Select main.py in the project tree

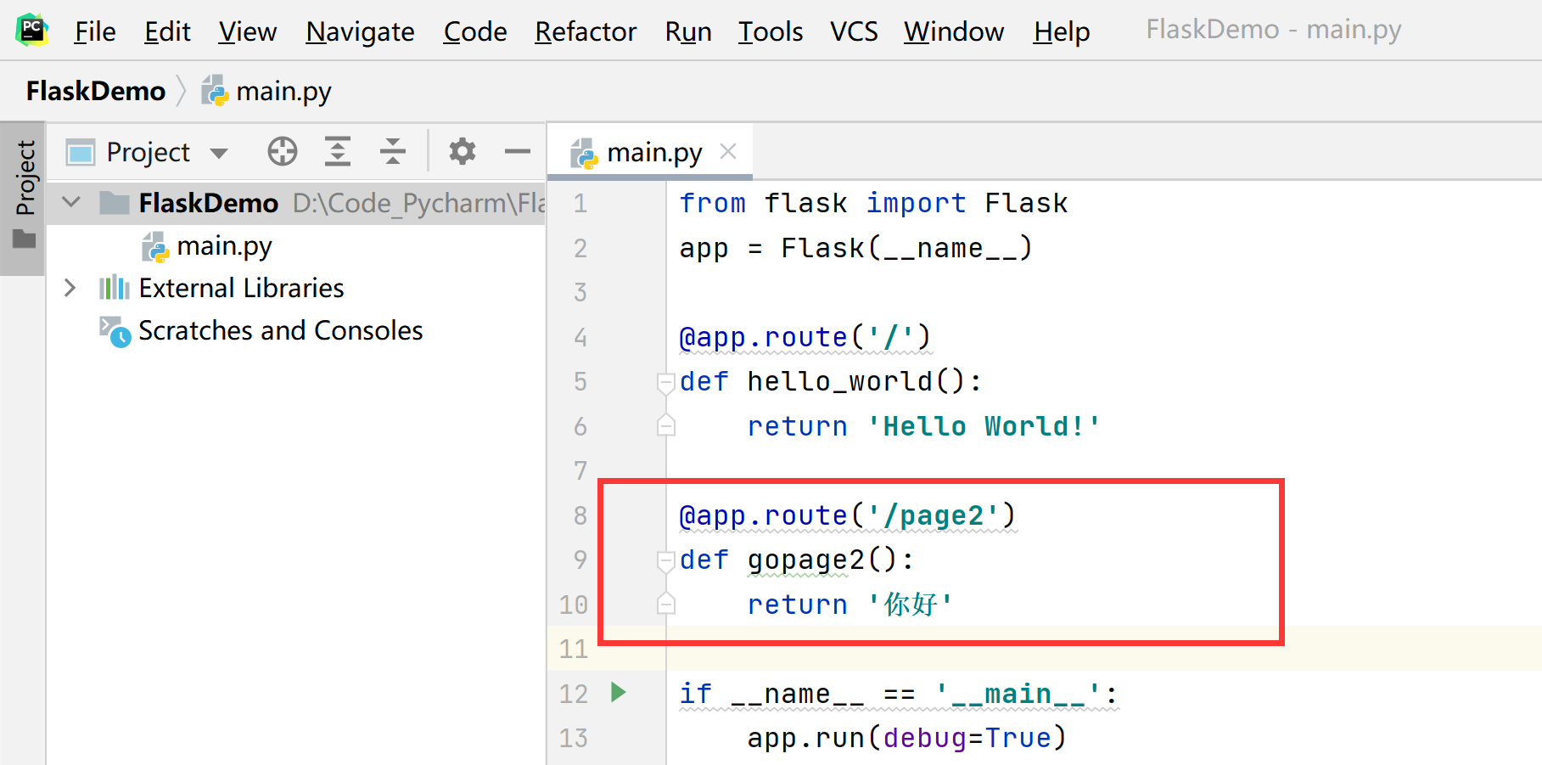tap(224, 246)
